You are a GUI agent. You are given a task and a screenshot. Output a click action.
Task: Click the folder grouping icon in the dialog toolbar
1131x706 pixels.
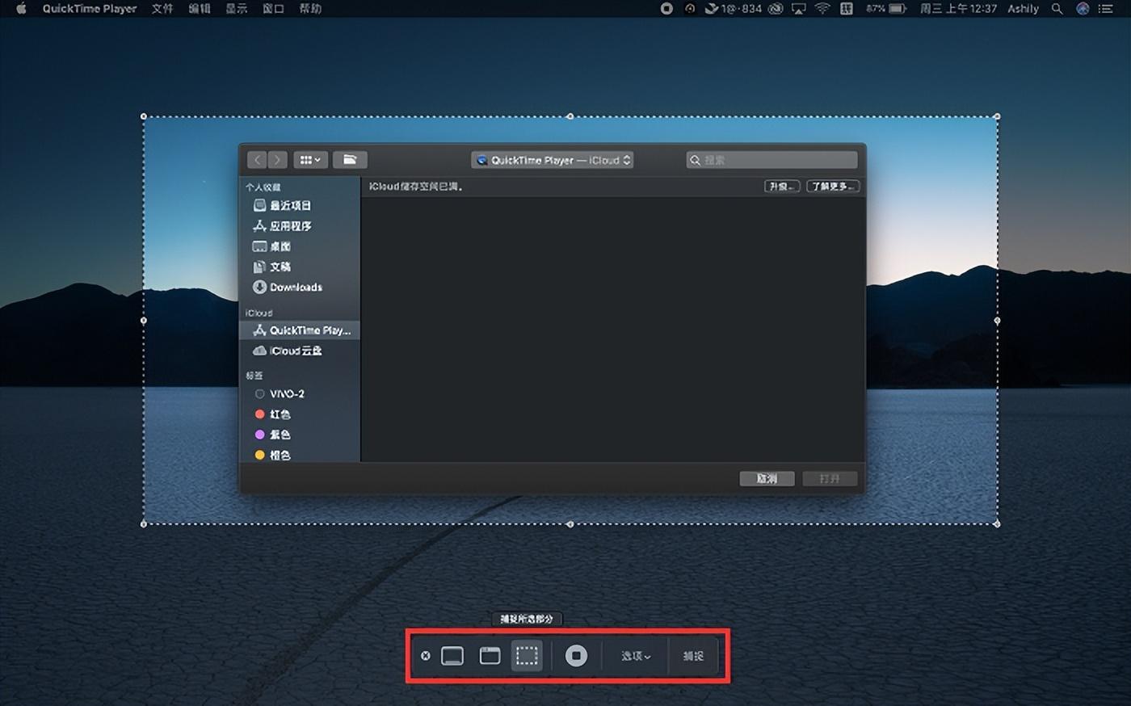350,160
